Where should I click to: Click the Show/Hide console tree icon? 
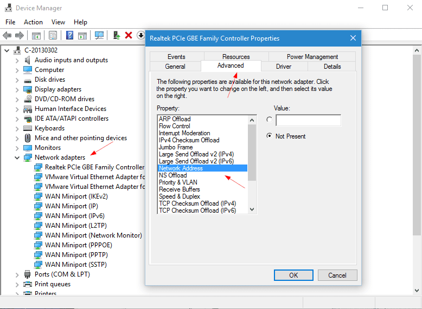(36, 35)
